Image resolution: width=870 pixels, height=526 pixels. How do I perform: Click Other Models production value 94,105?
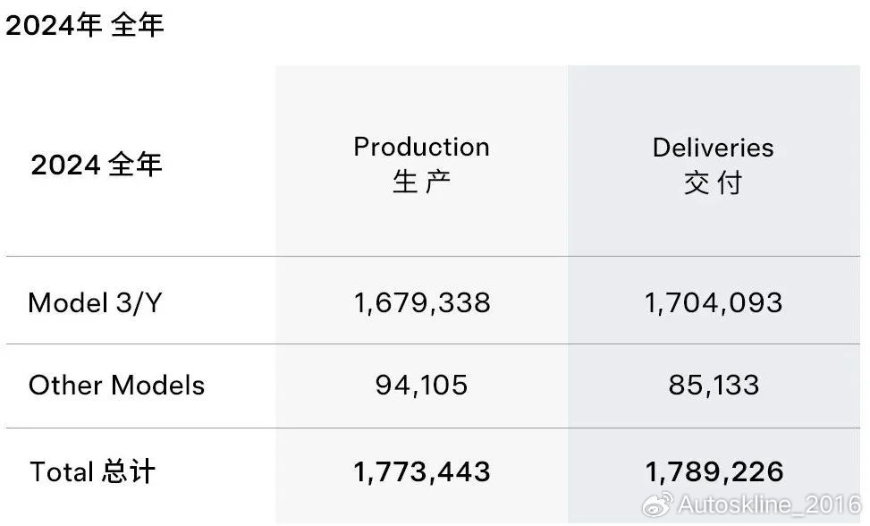pos(422,385)
